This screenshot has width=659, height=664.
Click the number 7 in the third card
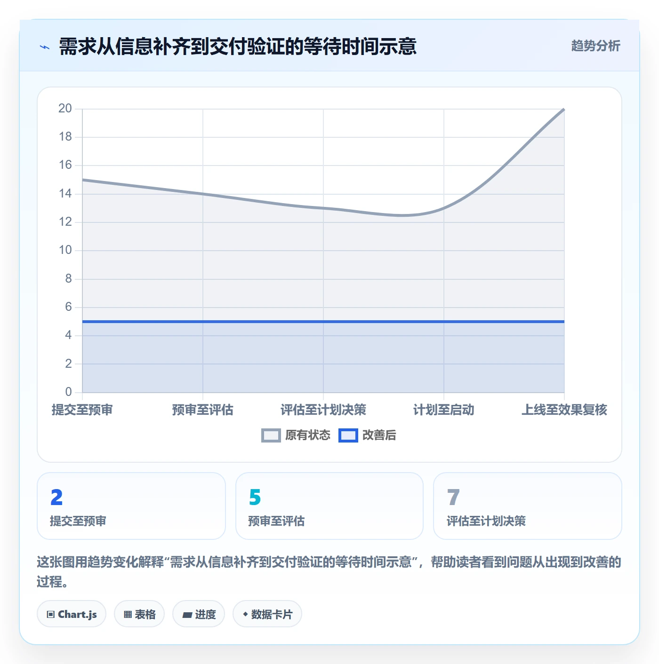click(x=453, y=497)
